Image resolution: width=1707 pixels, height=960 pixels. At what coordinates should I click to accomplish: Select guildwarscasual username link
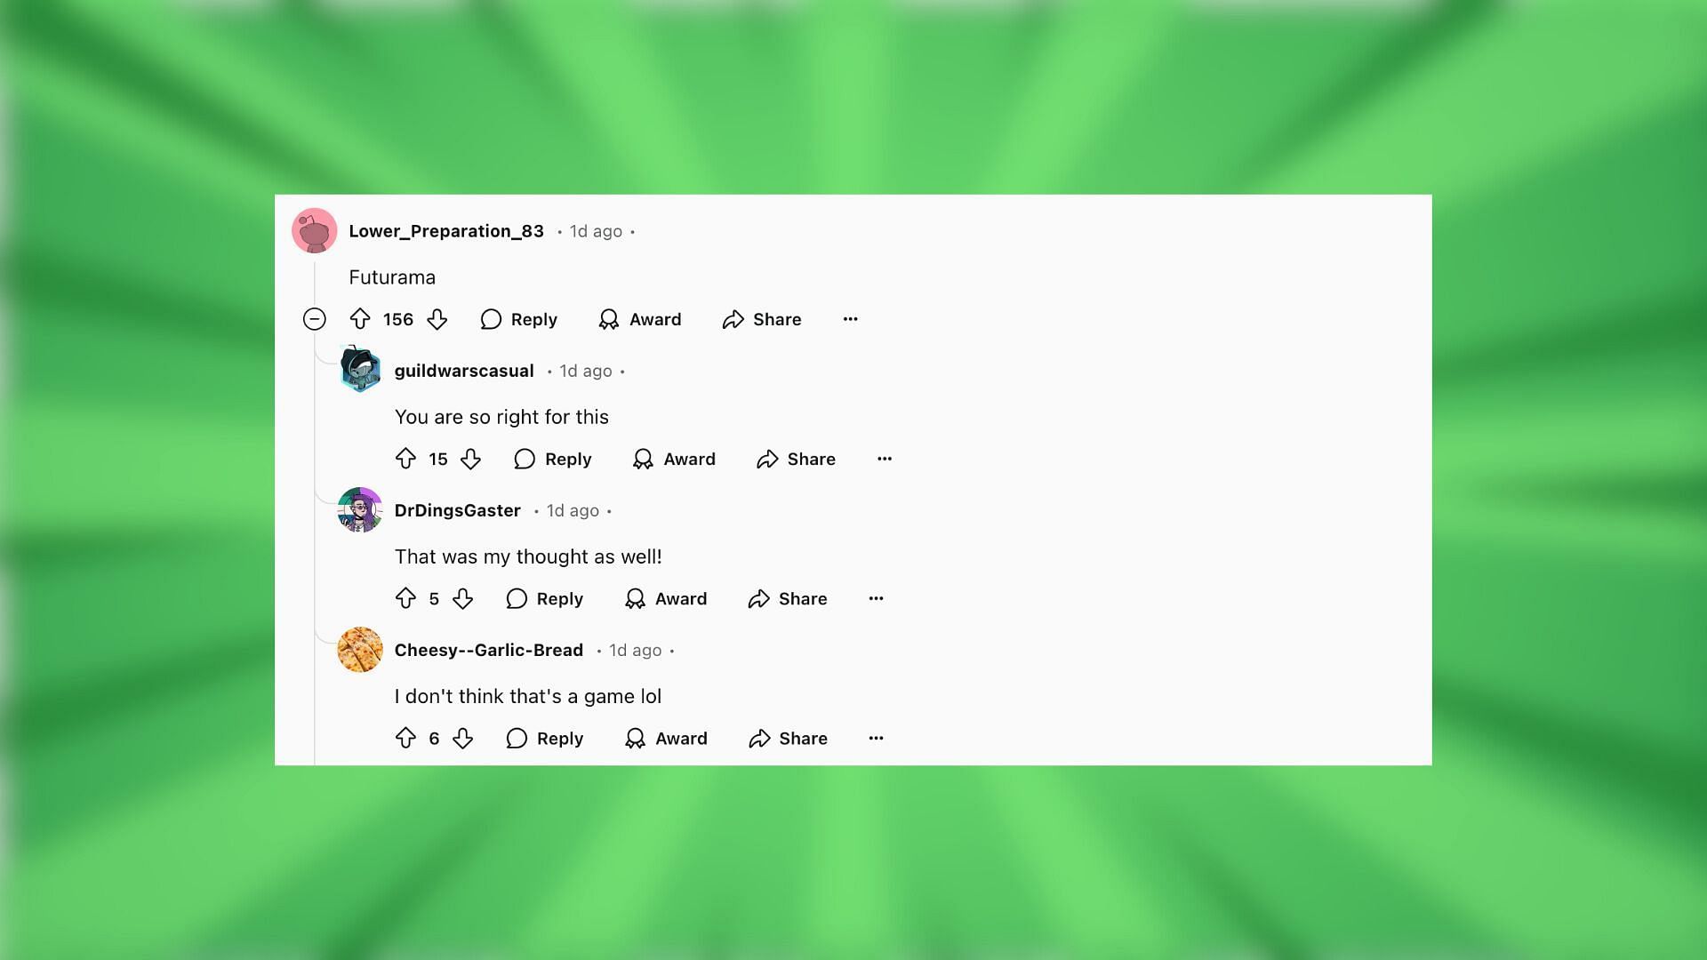463,371
